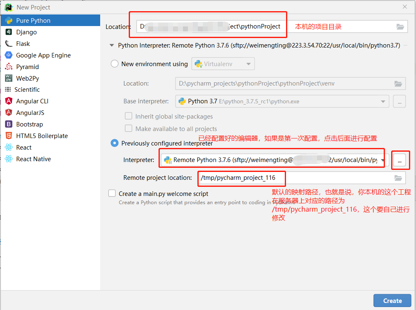Toggle Inherit global site-packages checkbox
This screenshot has width=416, height=310.
click(x=128, y=116)
